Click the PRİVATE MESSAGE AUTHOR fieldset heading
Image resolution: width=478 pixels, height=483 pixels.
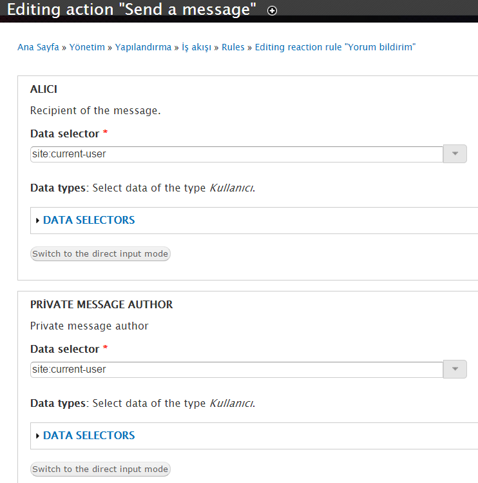pyautogui.click(x=101, y=304)
